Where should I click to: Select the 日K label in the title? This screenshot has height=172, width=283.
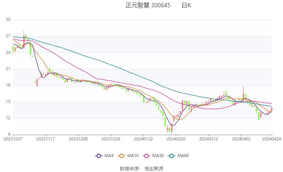(186, 5)
